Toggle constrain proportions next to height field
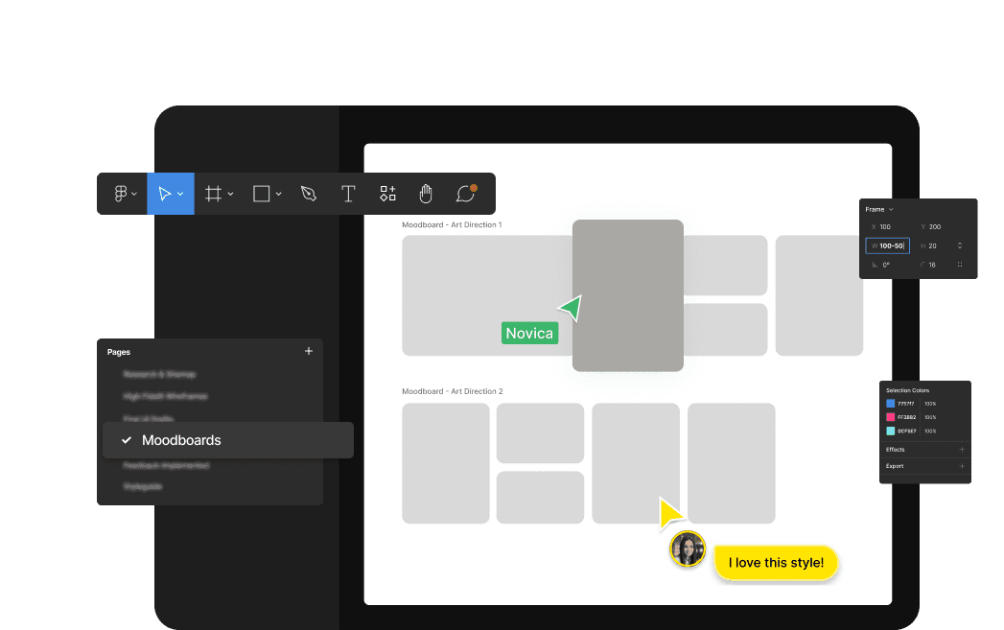The width and height of the screenshot is (1004, 630). [x=960, y=246]
